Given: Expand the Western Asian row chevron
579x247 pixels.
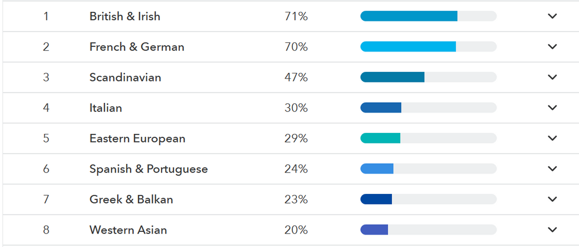Looking at the screenshot, I should tap(552, 230).
